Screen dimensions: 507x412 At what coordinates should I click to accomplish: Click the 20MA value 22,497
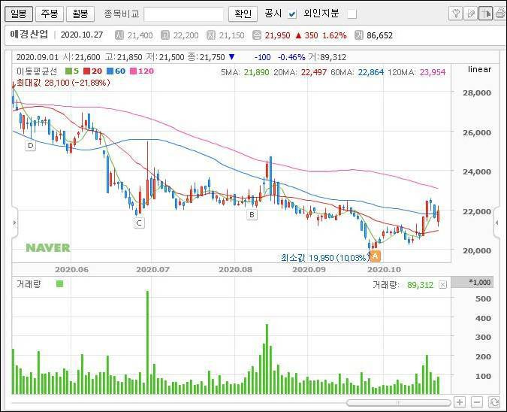click(x=314, y=72)
